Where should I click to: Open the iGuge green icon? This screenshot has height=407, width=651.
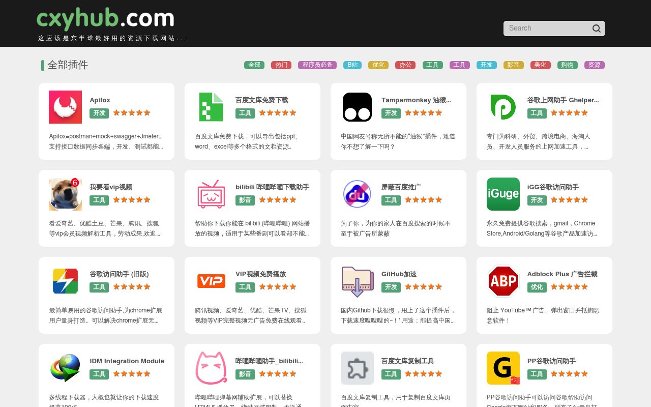(503, 194)
